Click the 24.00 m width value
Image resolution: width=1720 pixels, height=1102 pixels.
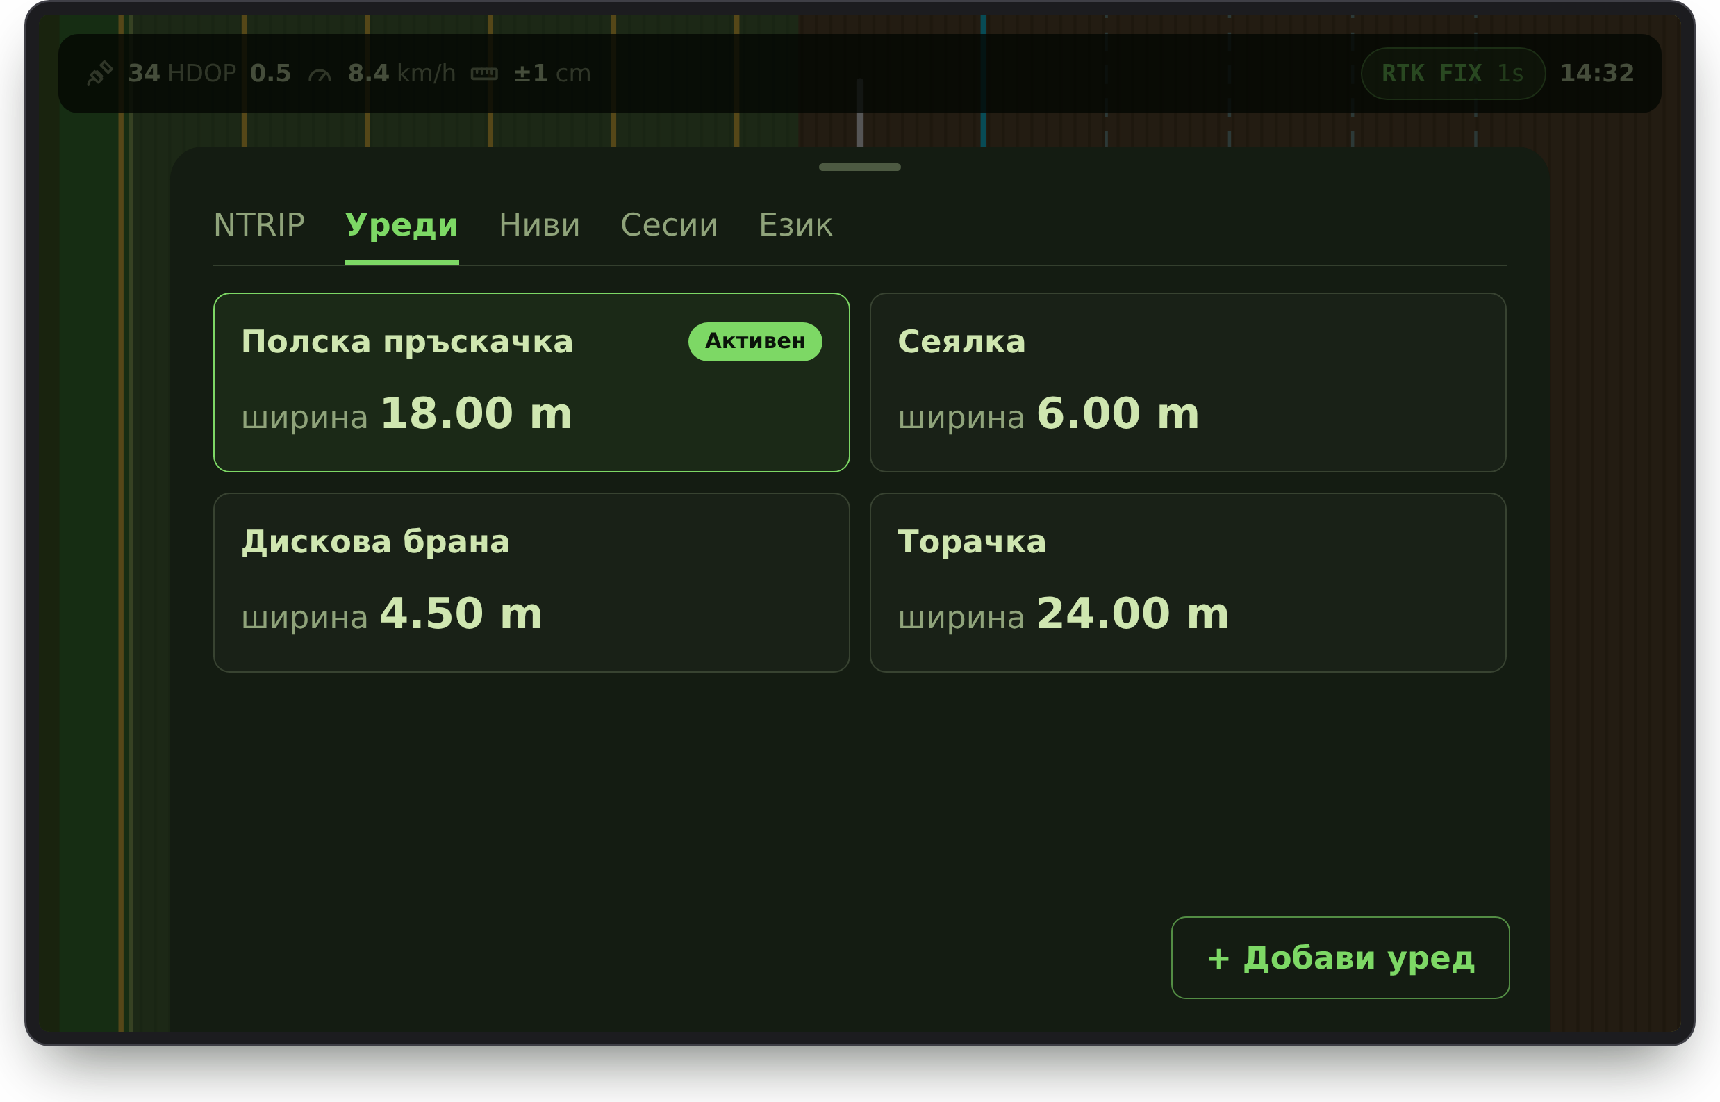(1132, 614)
